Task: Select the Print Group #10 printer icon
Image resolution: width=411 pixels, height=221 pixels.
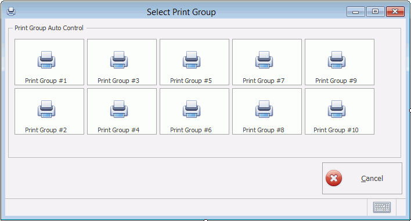Action: pyautogui.click(x=337, y=109)
